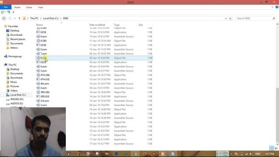The height and width of the screenshot is (157, 279).
Task: Select the 3RD.OBJ file icon
Action: tap(38, 92)
